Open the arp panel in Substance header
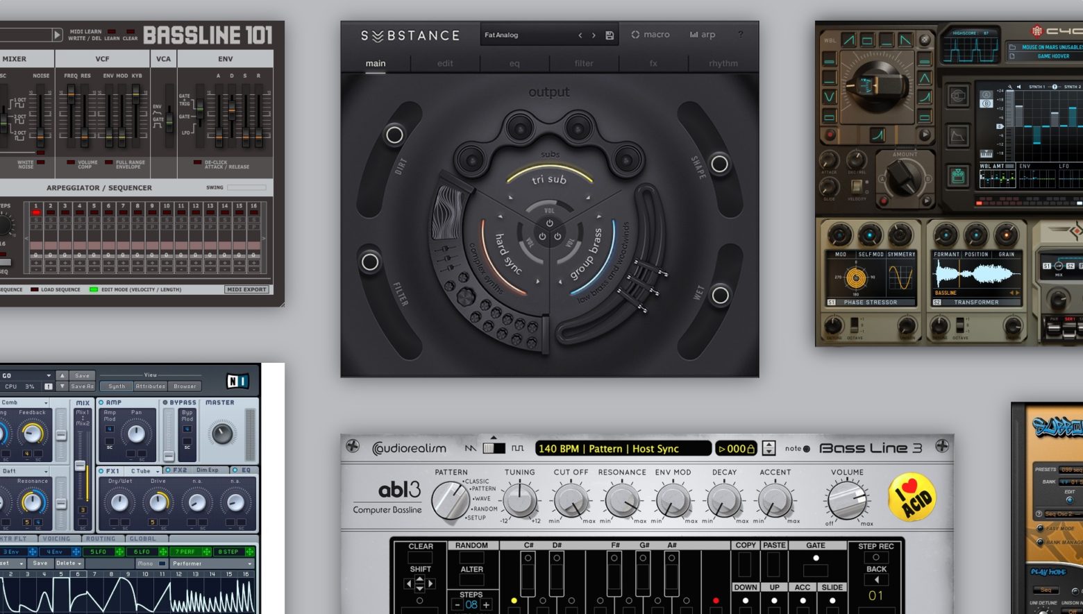 tap(703, 35)
